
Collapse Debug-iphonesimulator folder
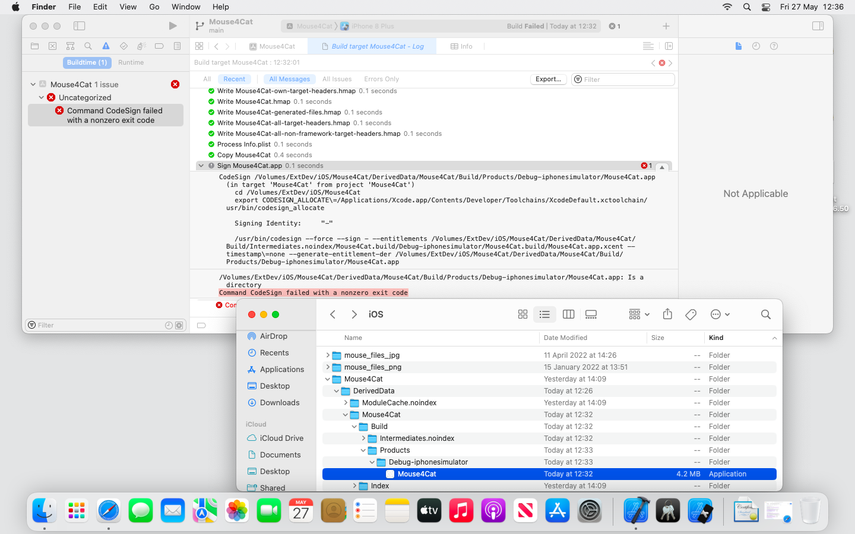point(372,462)
